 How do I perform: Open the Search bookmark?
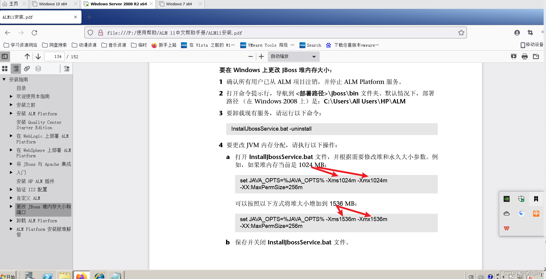point(310,45)
